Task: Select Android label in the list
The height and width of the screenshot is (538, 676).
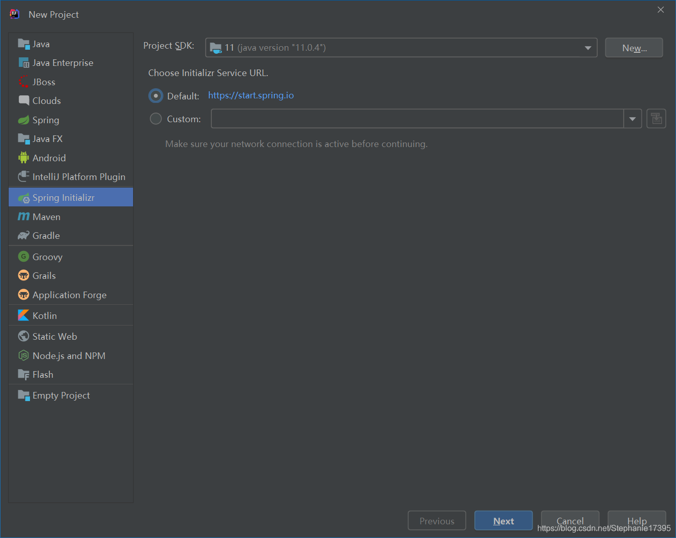Action: (49, 158)
